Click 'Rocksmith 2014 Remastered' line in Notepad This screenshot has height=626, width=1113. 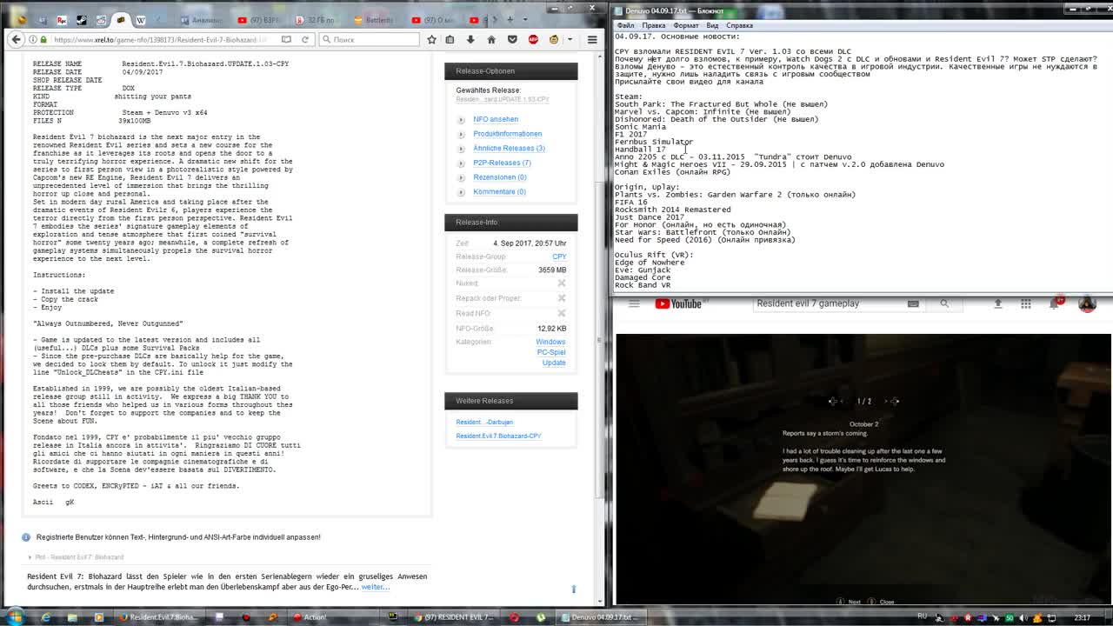pyautogui.click(x=673, y=210)
